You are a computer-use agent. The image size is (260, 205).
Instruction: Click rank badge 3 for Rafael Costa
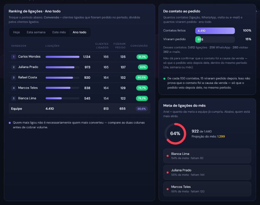14,77
